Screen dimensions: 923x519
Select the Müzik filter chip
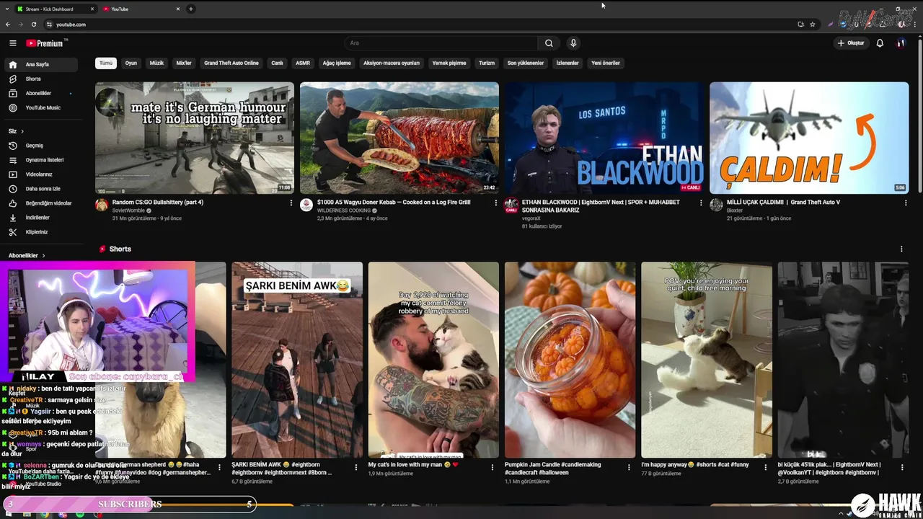point(156,63)
